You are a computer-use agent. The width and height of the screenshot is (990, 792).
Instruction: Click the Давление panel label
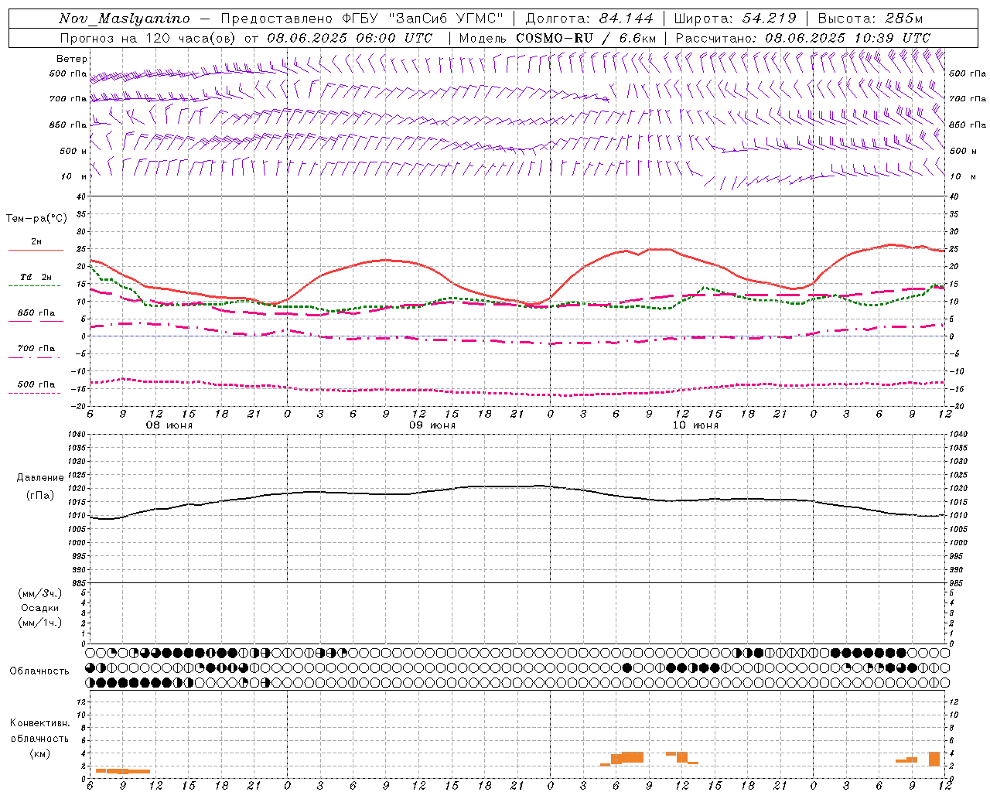(x=39, y=478)
